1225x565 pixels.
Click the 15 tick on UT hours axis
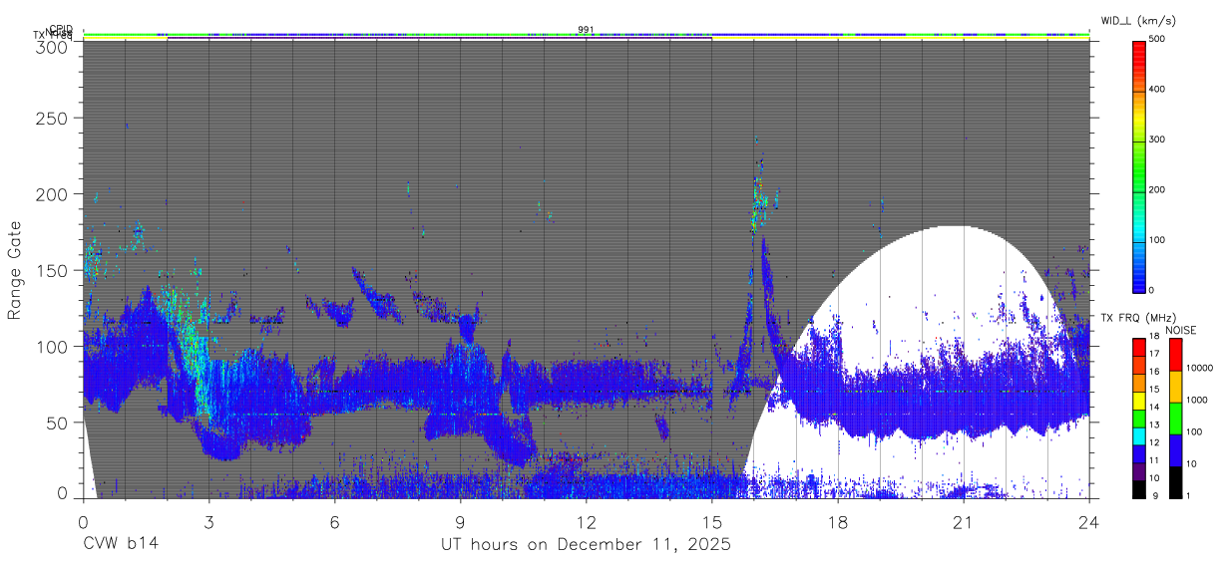pyautogui.click(x=712, y=521)
